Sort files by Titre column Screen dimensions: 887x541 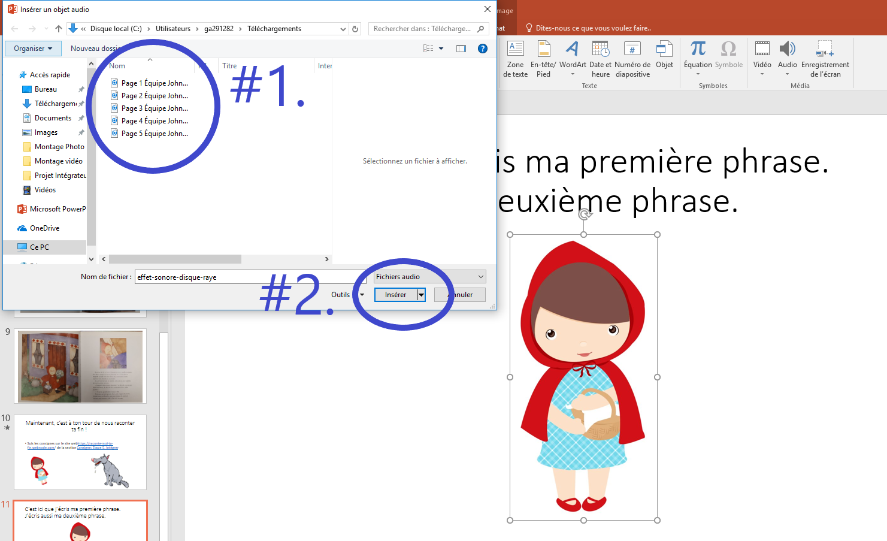point(229,66)
